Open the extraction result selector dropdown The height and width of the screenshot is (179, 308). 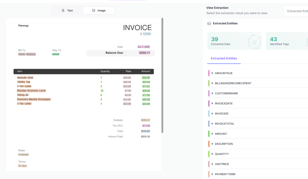[296, 11]
